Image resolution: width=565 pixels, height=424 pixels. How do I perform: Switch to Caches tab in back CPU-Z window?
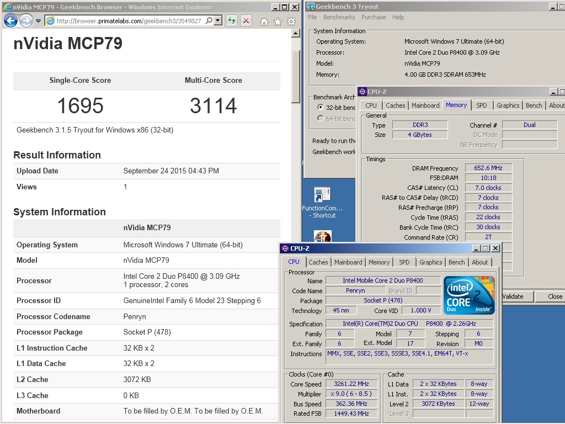[x=395, y=105]
